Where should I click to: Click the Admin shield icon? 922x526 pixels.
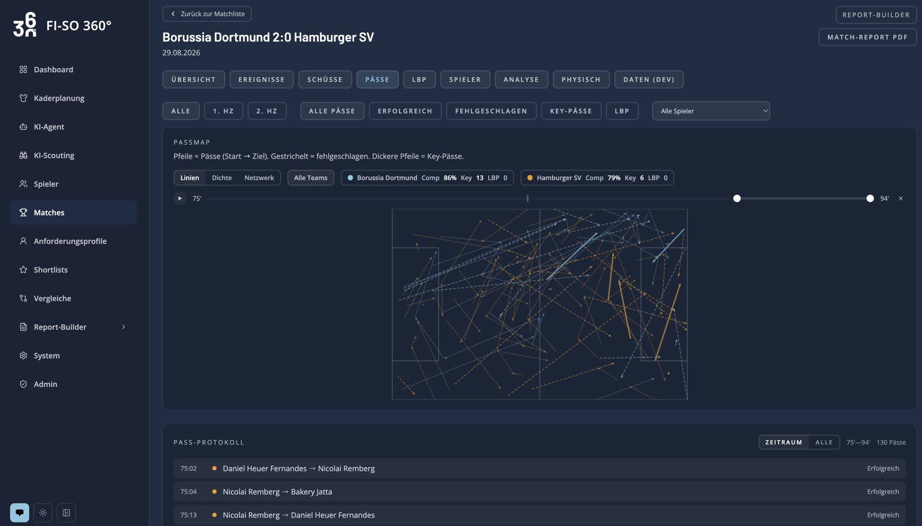pos(23,384)
